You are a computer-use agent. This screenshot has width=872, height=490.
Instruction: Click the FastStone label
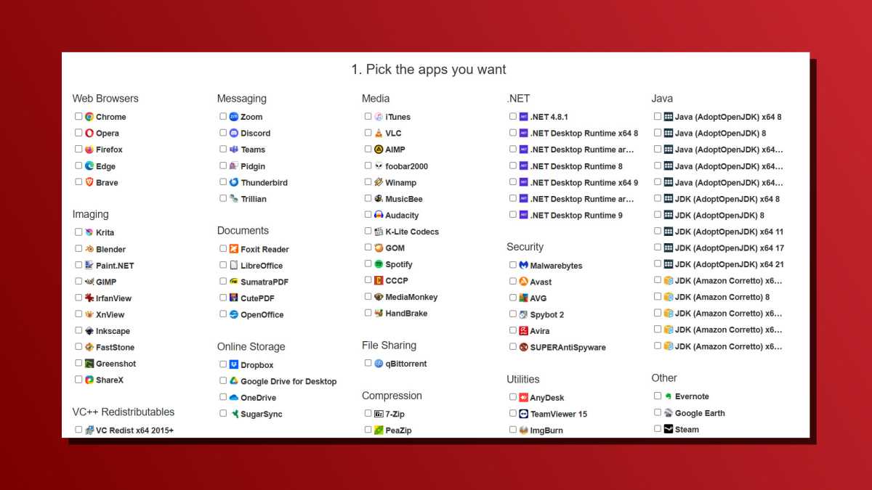coord(115,348)
